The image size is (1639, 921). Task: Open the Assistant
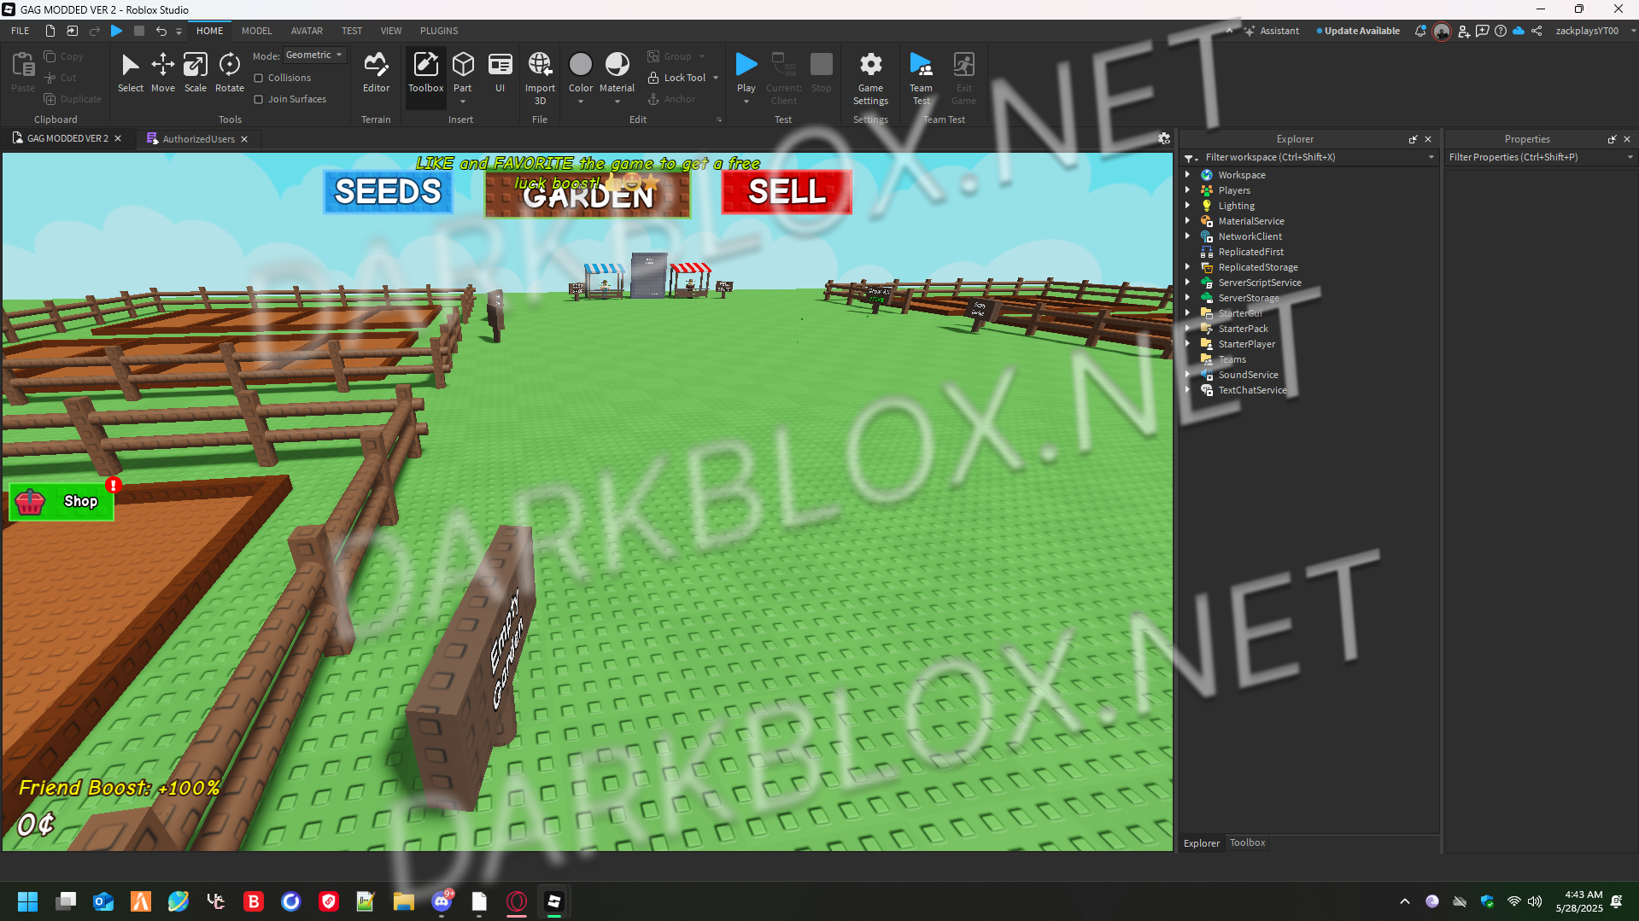tap(1272, 31)
